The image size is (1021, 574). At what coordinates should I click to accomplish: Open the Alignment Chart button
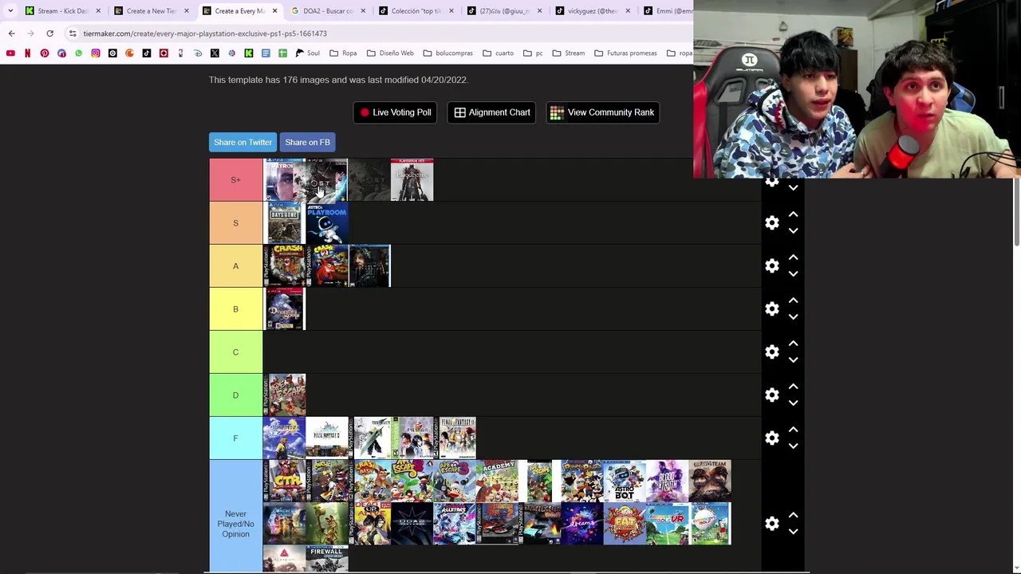492,112
